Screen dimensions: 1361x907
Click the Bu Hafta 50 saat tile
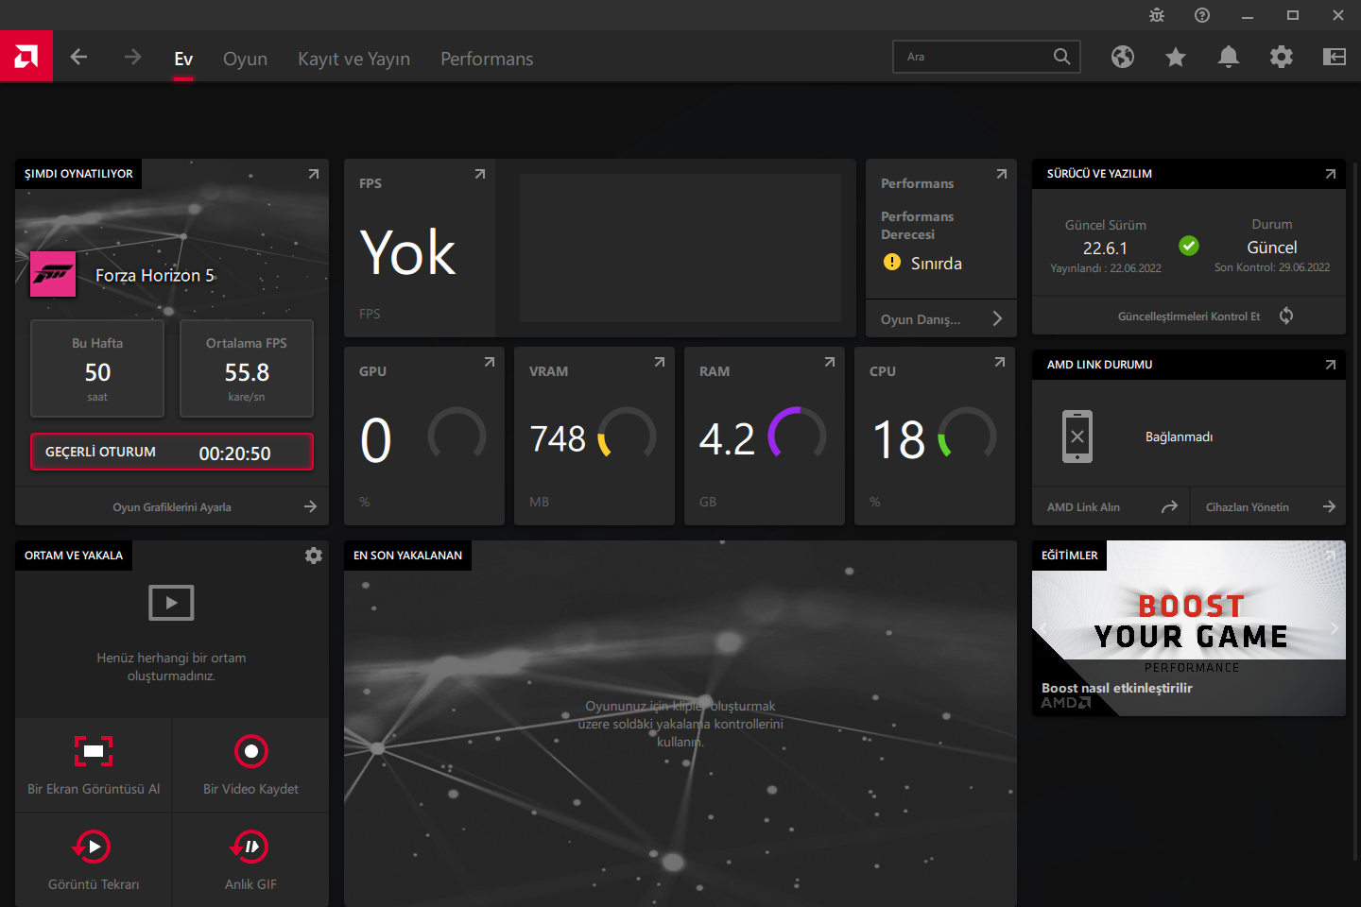point(97,368)
